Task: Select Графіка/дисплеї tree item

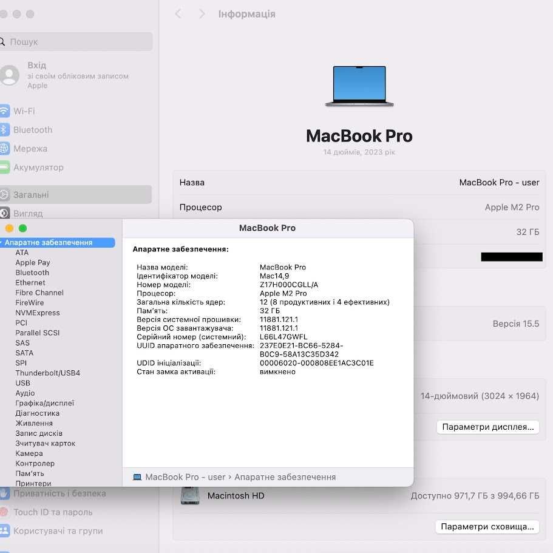Action: pyautogui.click(x=45, y=403)
